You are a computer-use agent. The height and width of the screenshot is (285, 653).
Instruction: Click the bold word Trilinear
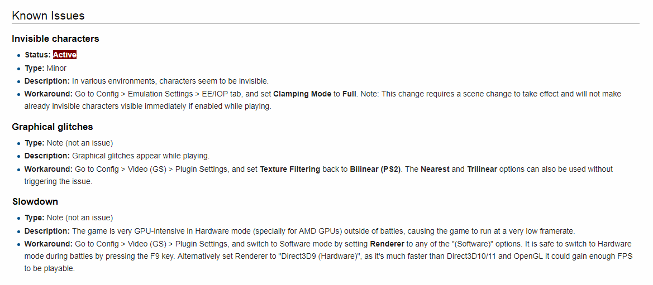[482, 170]
